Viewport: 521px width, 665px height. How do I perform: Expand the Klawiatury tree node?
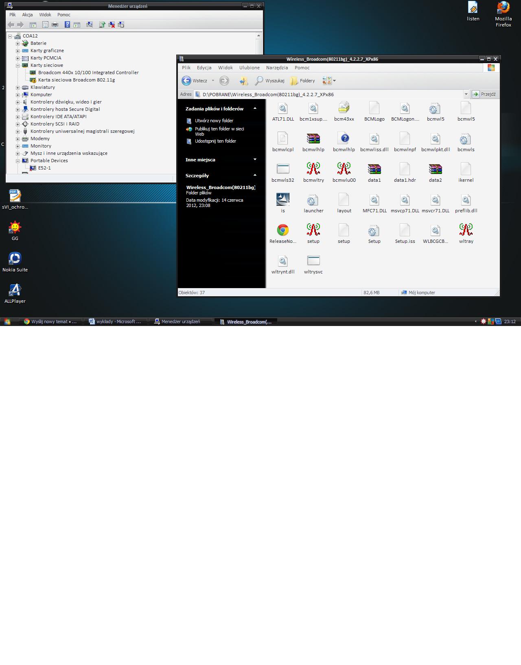(18, 88)
